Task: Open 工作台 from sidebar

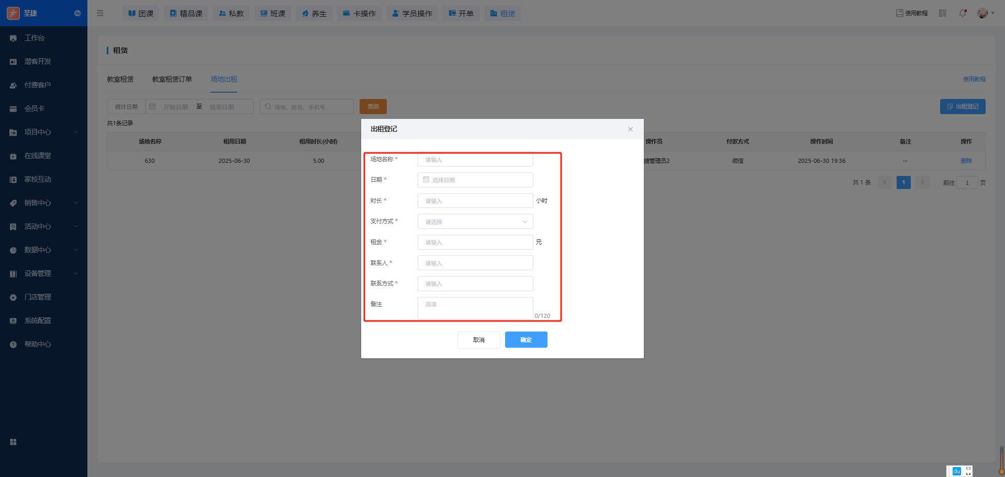Action: 35,38
